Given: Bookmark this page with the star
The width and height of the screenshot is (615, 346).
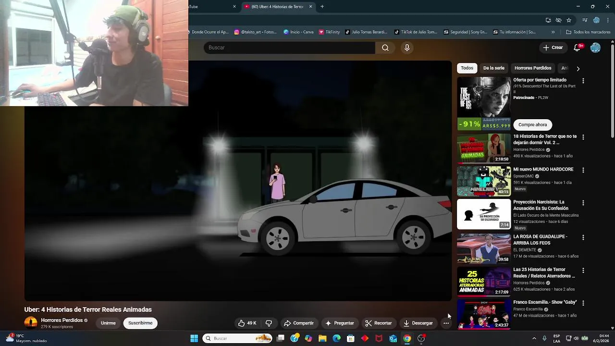Looking at the screenshot, I should coord(569,20).
